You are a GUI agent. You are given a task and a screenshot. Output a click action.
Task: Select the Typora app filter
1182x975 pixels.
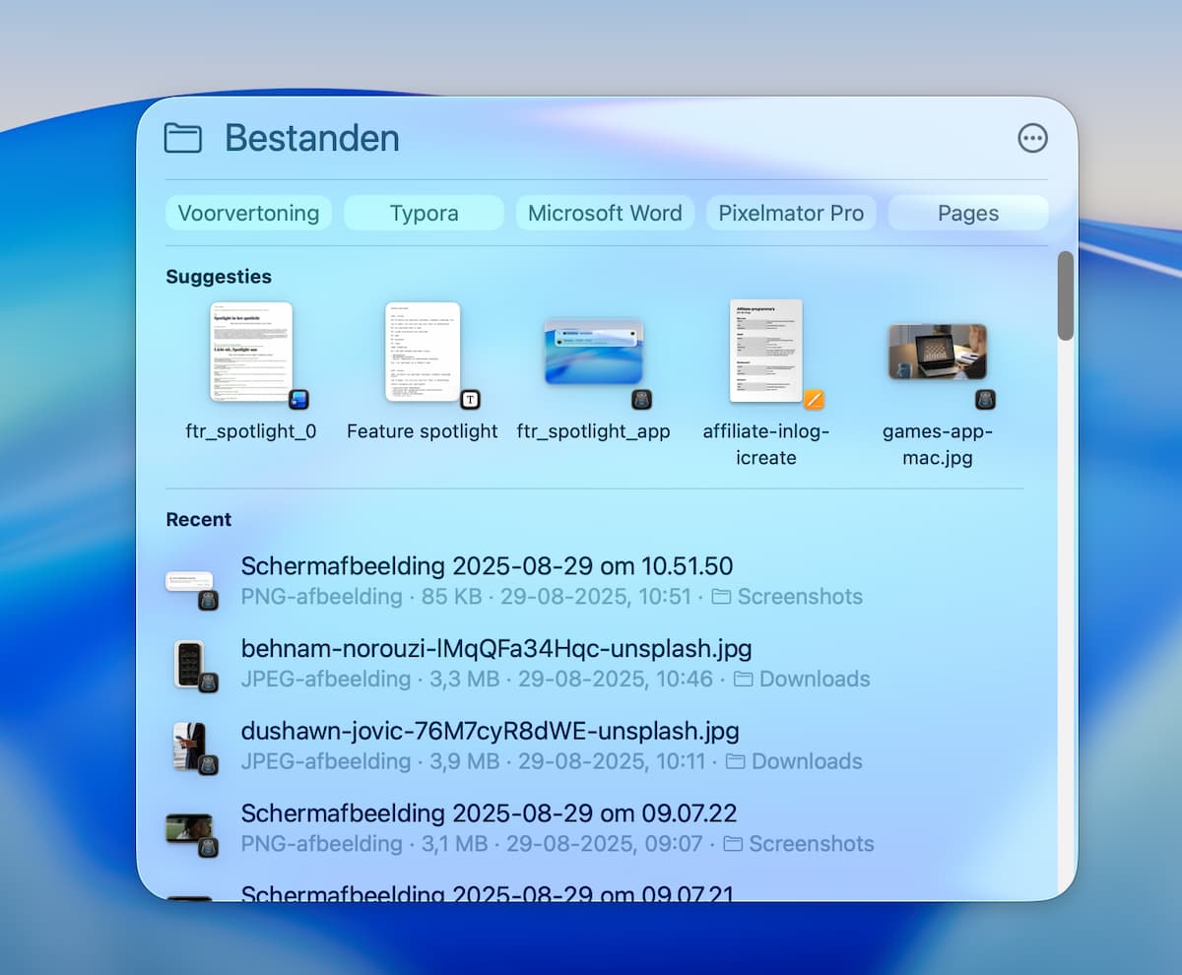click(x=424, y=213)
